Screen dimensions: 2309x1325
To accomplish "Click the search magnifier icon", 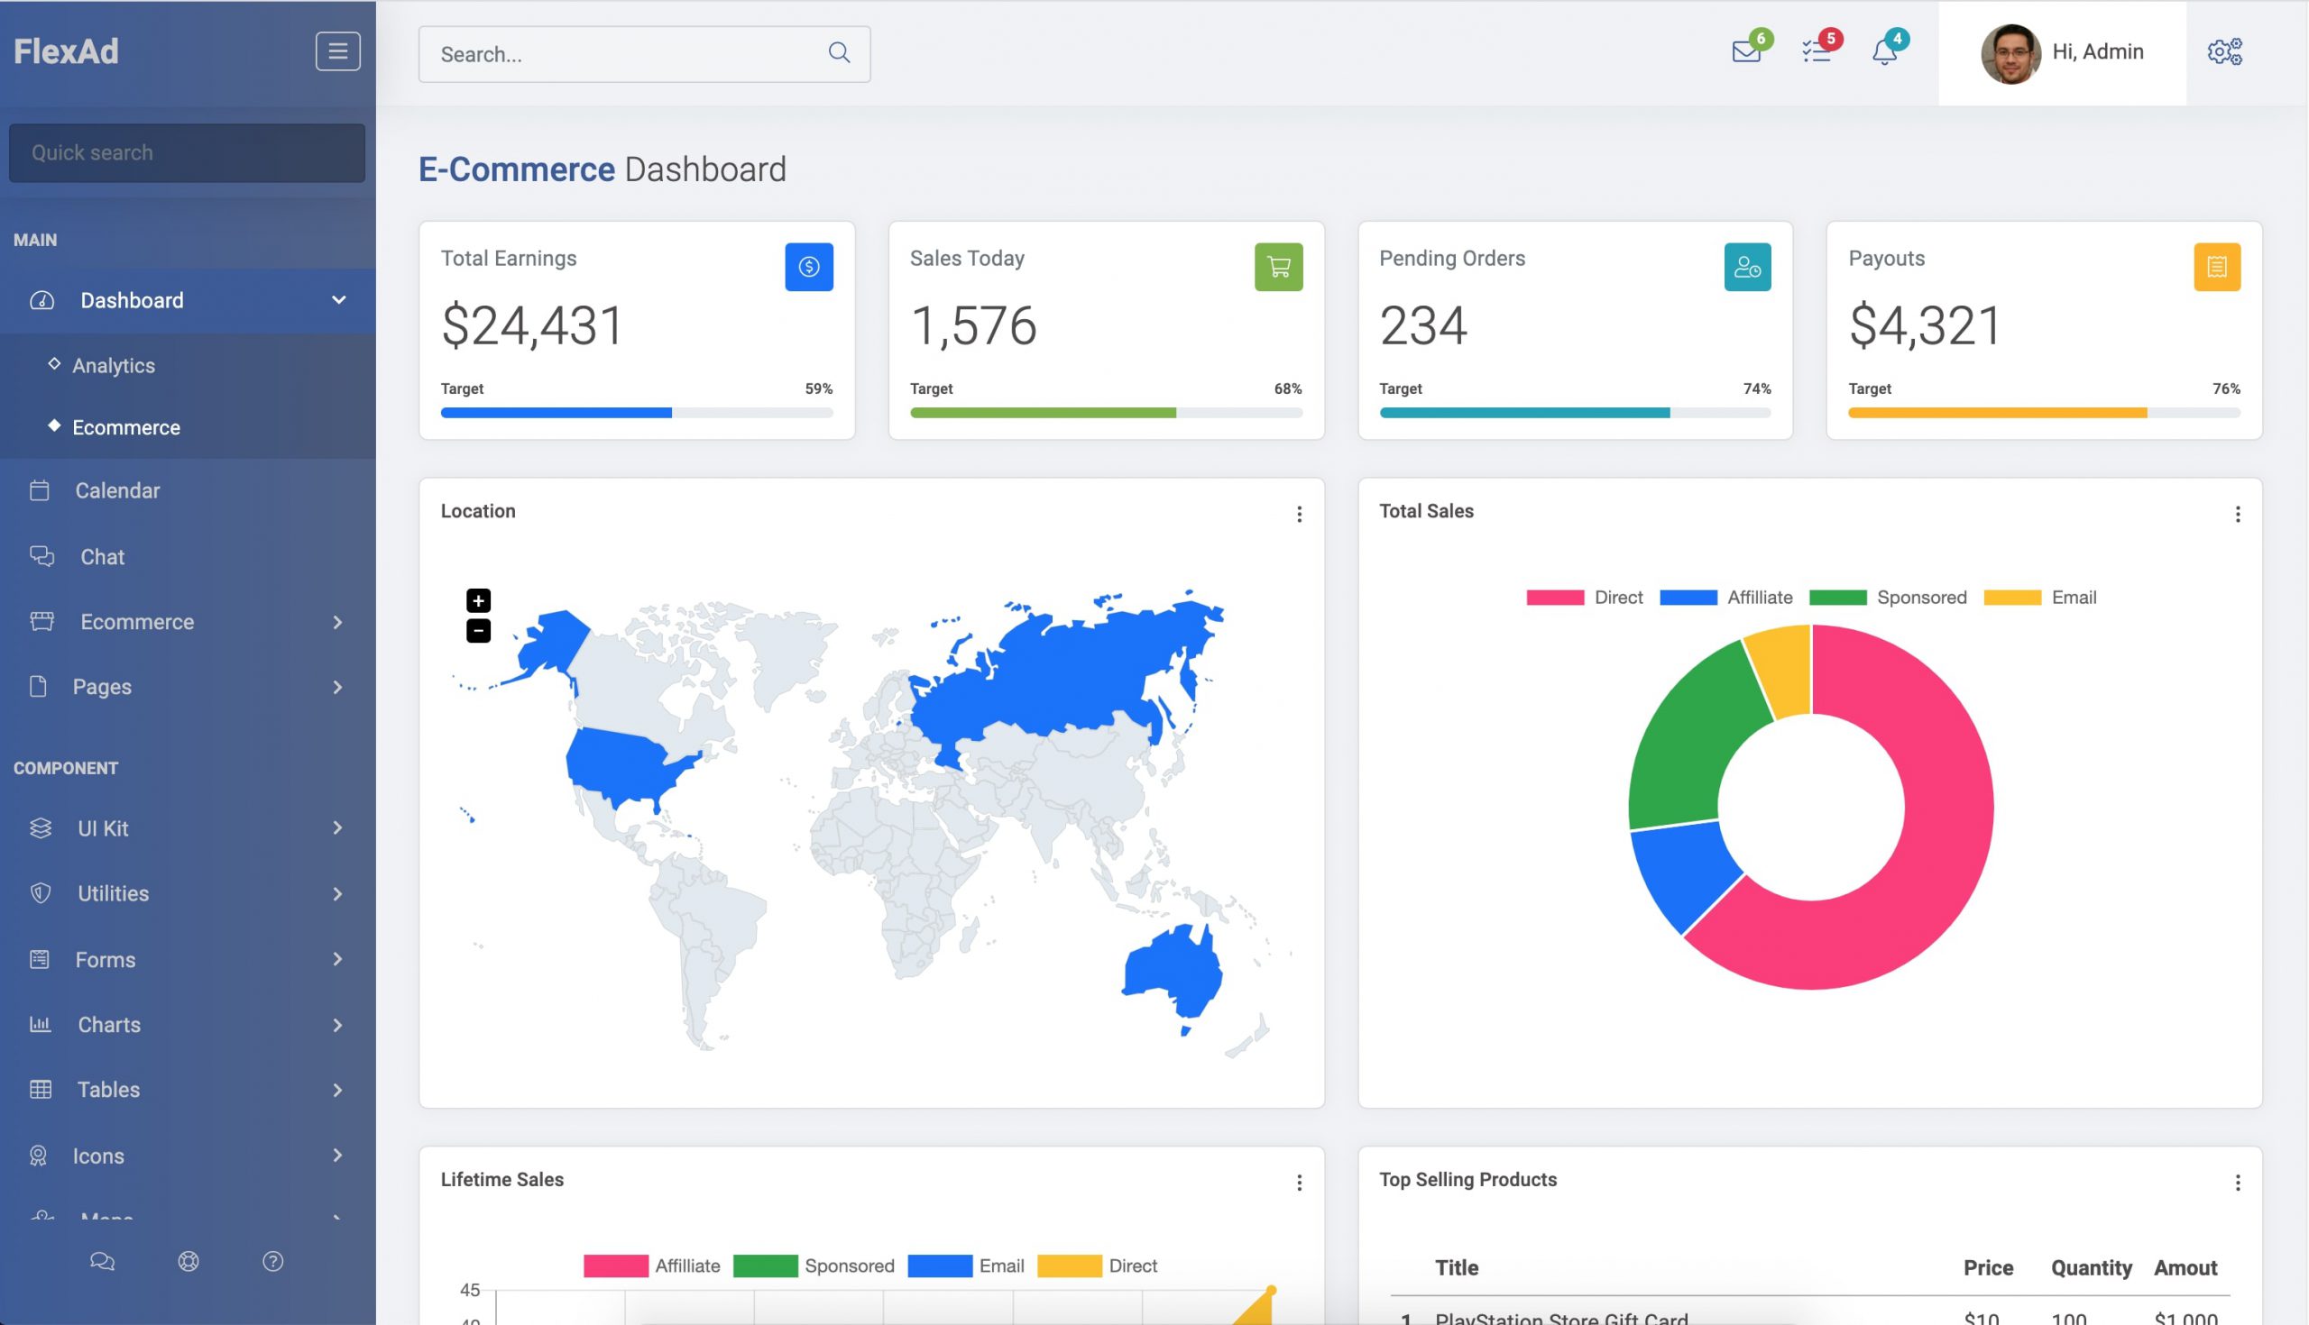I will pos(840,53).
